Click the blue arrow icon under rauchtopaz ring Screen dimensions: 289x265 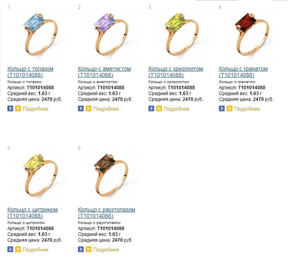tap(81, 249)
